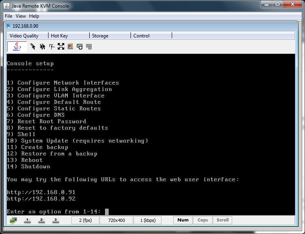
Task: Click the Java coffee cup logo button
Action: coord(17,47)
